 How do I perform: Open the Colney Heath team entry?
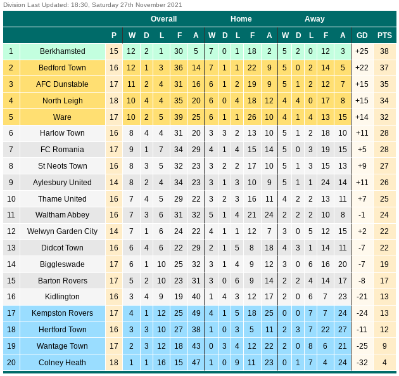click(62, 363)
